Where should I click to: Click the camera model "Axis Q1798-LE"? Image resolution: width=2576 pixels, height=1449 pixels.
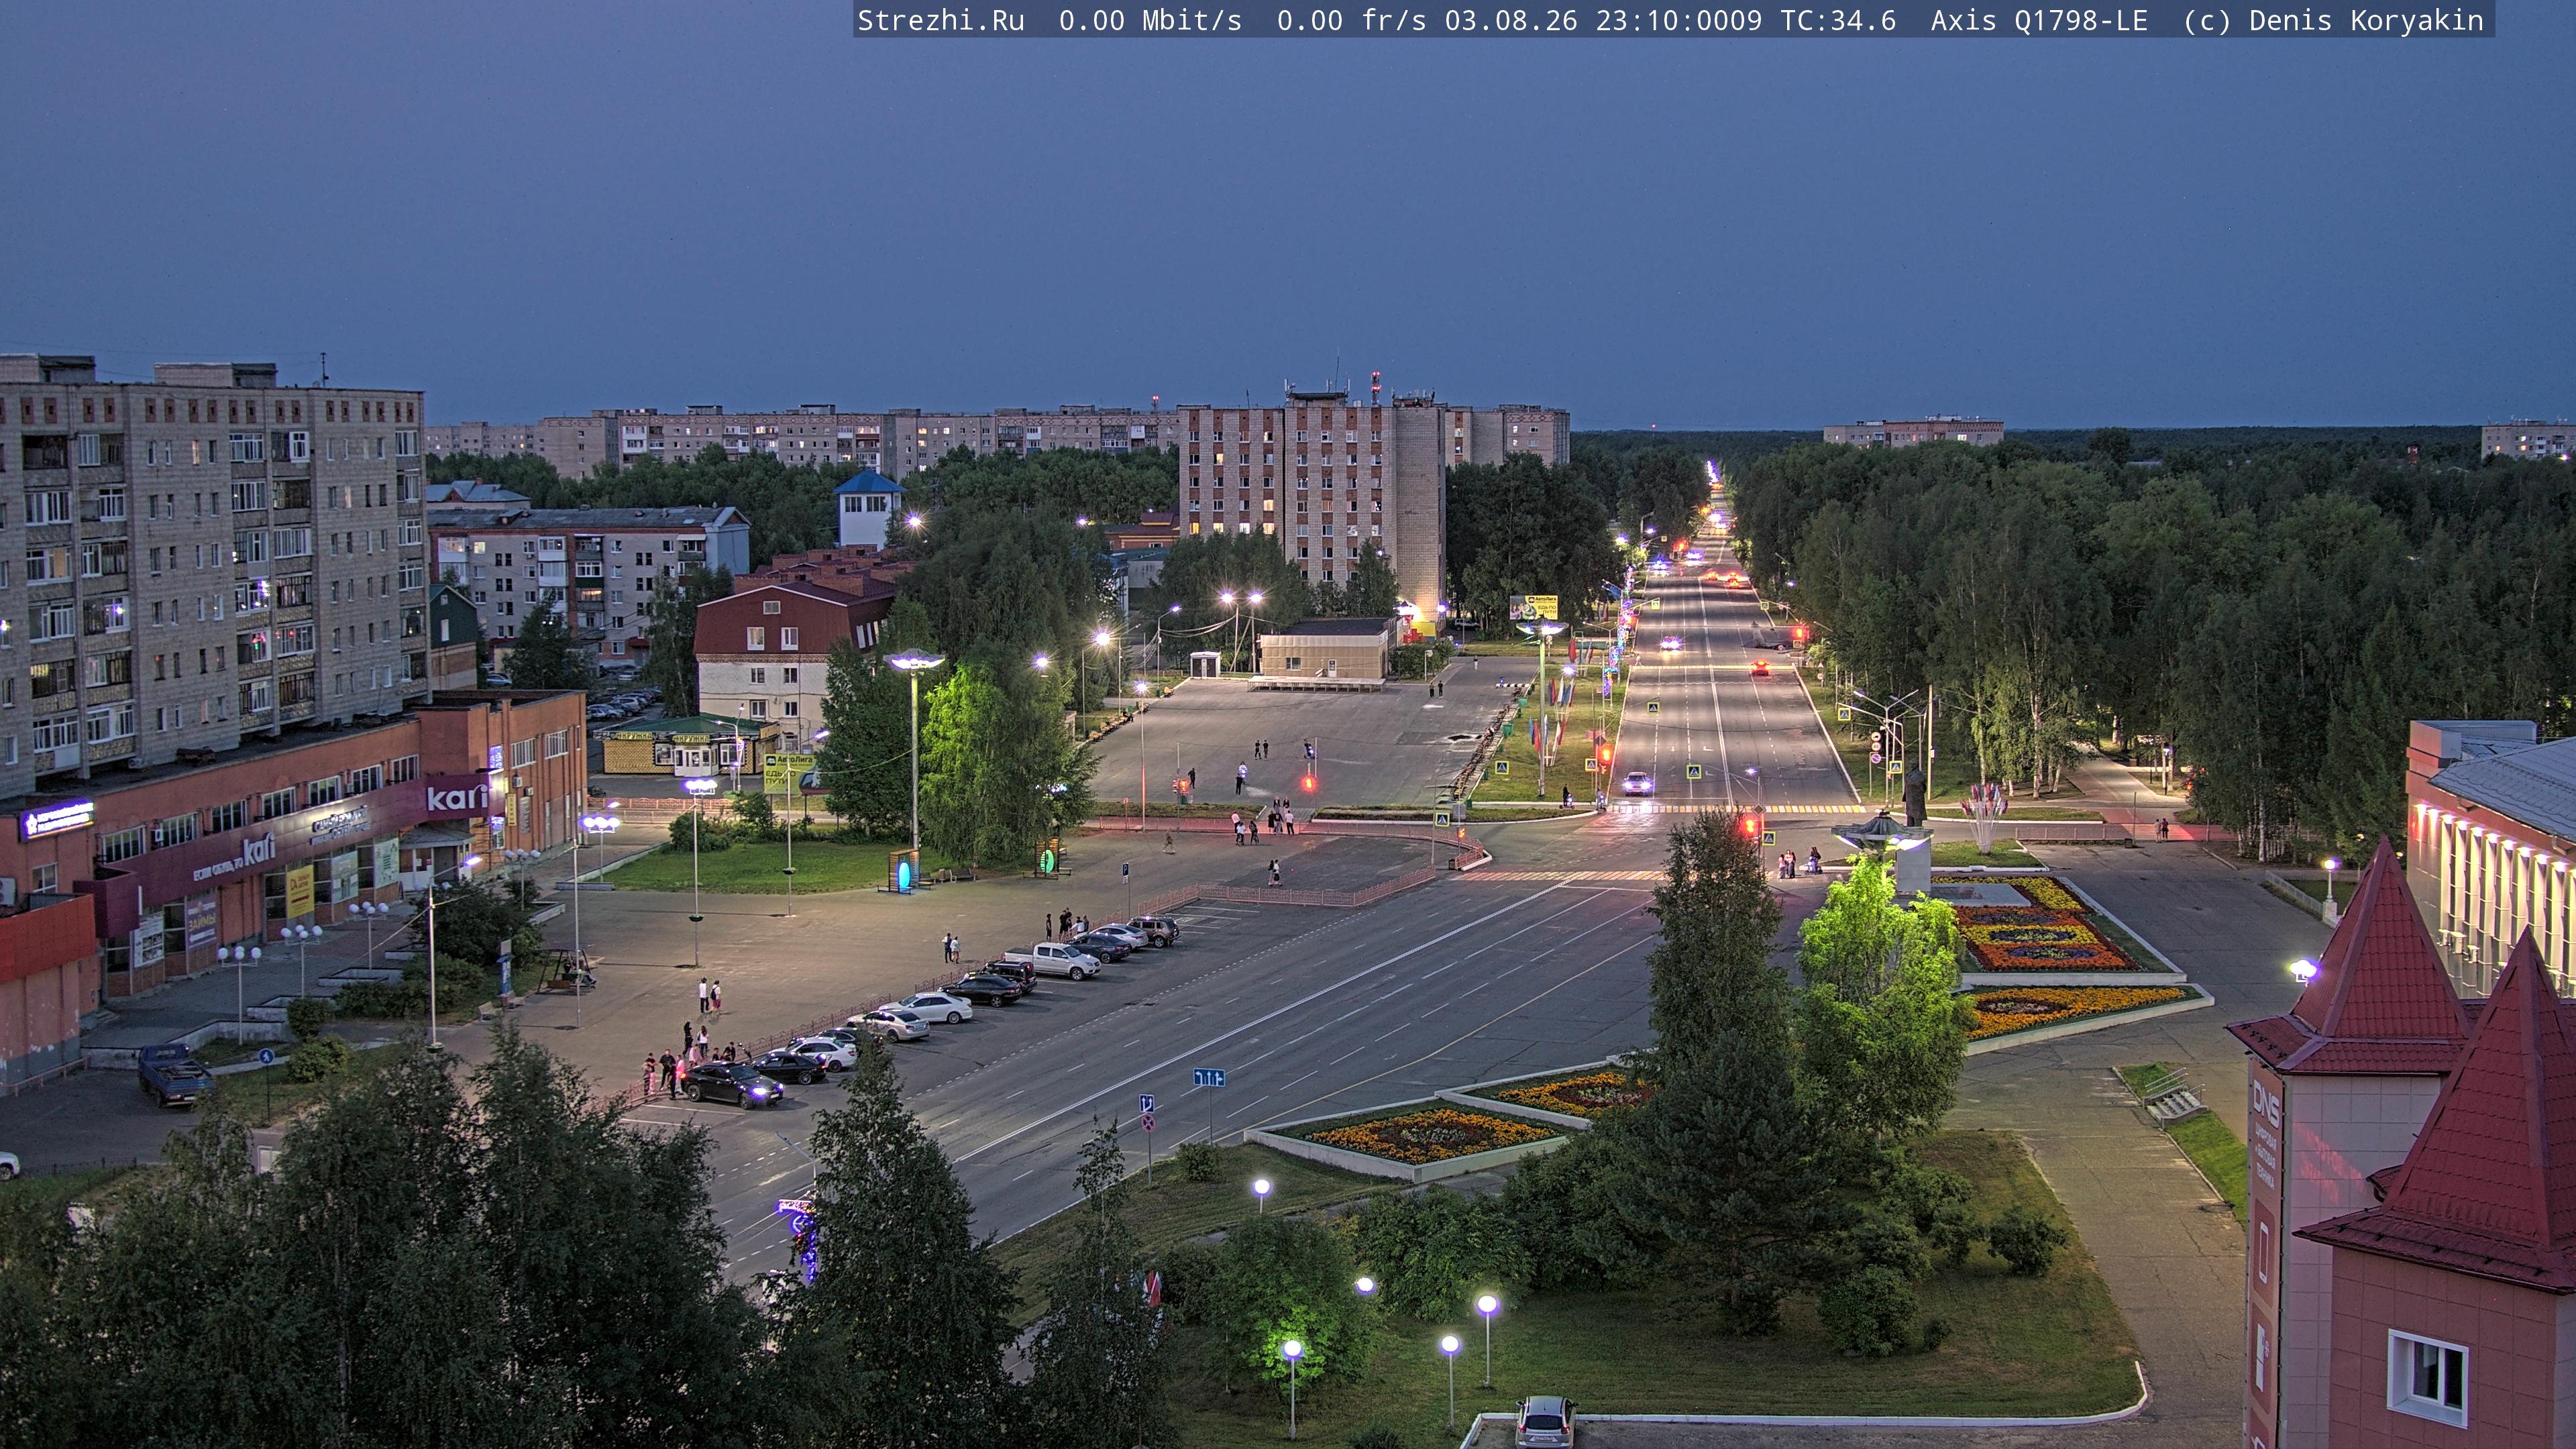pyautogui.click(x=2039, y=21)
